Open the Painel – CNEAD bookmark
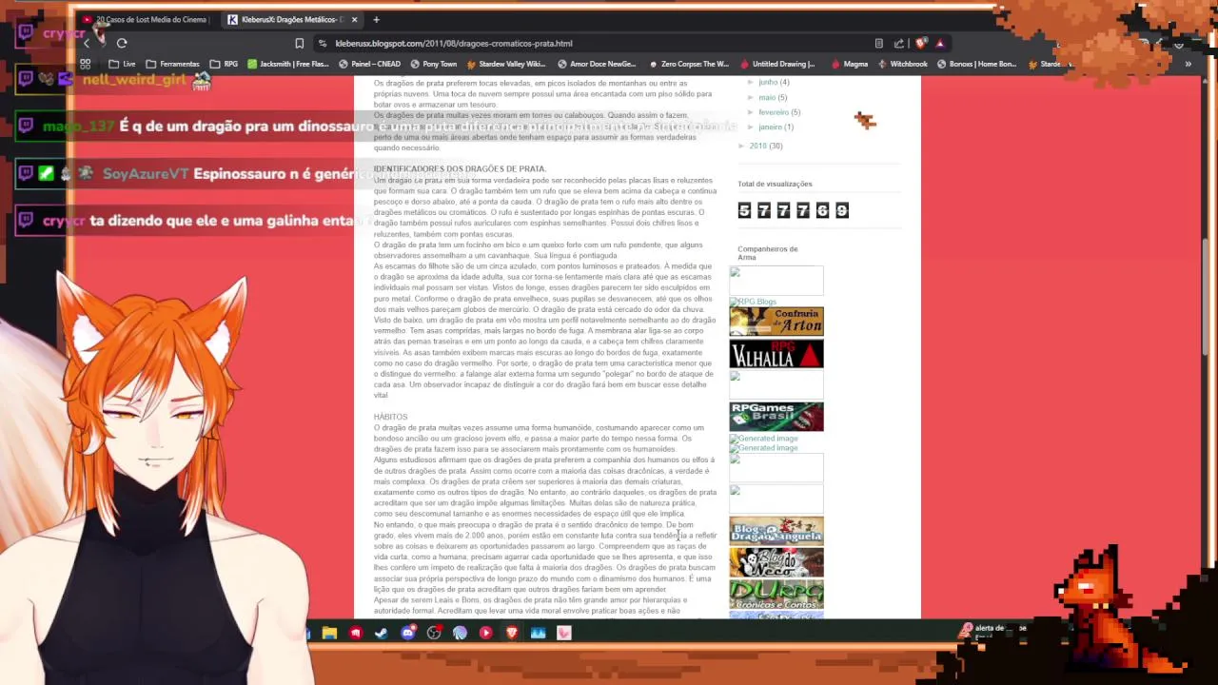This screenshot has width=1218, height=685. click(369, 64)
